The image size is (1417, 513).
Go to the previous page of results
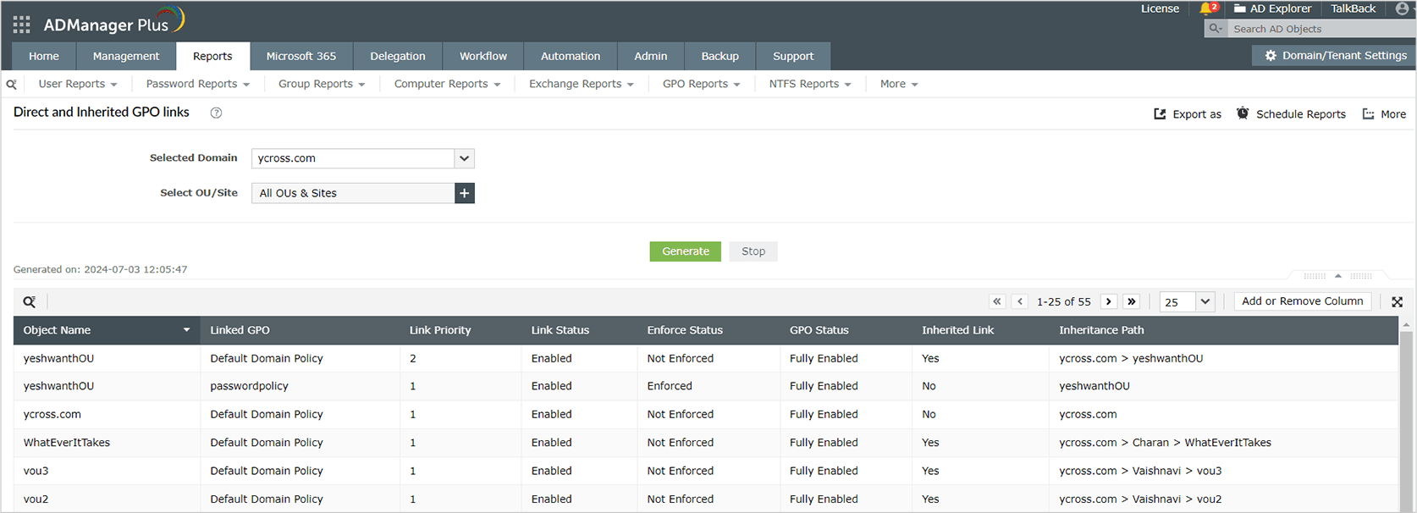coord(1020,301)
